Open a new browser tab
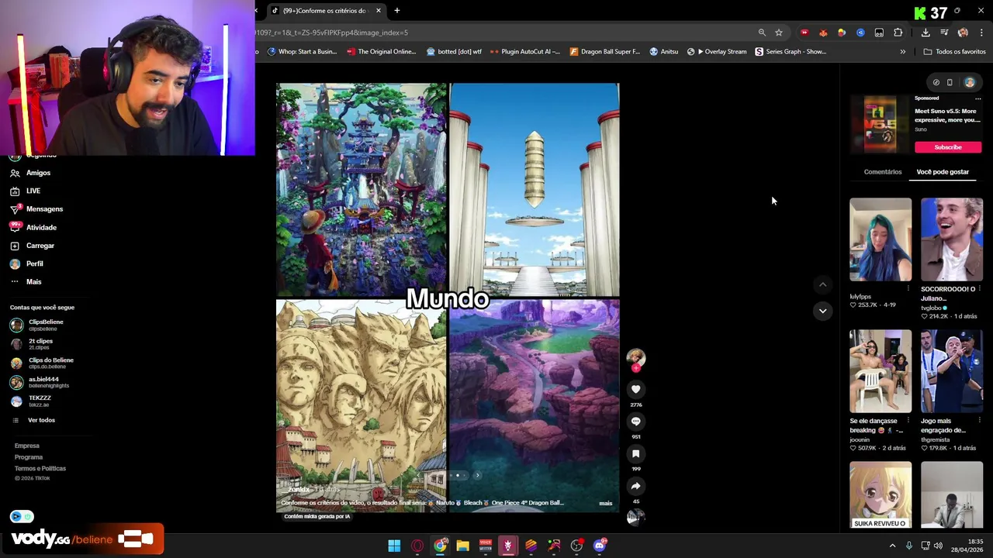Screen dimensions: 993x558 pos(396,11)
